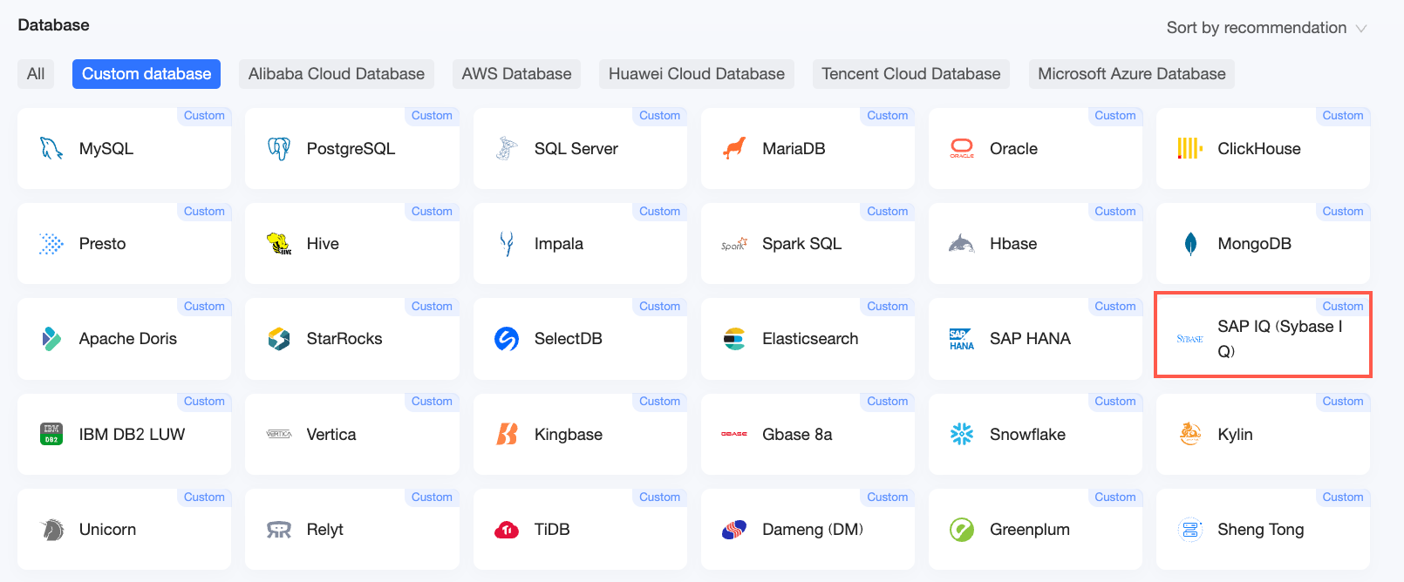Select the Elasticsearch label text

810,339
